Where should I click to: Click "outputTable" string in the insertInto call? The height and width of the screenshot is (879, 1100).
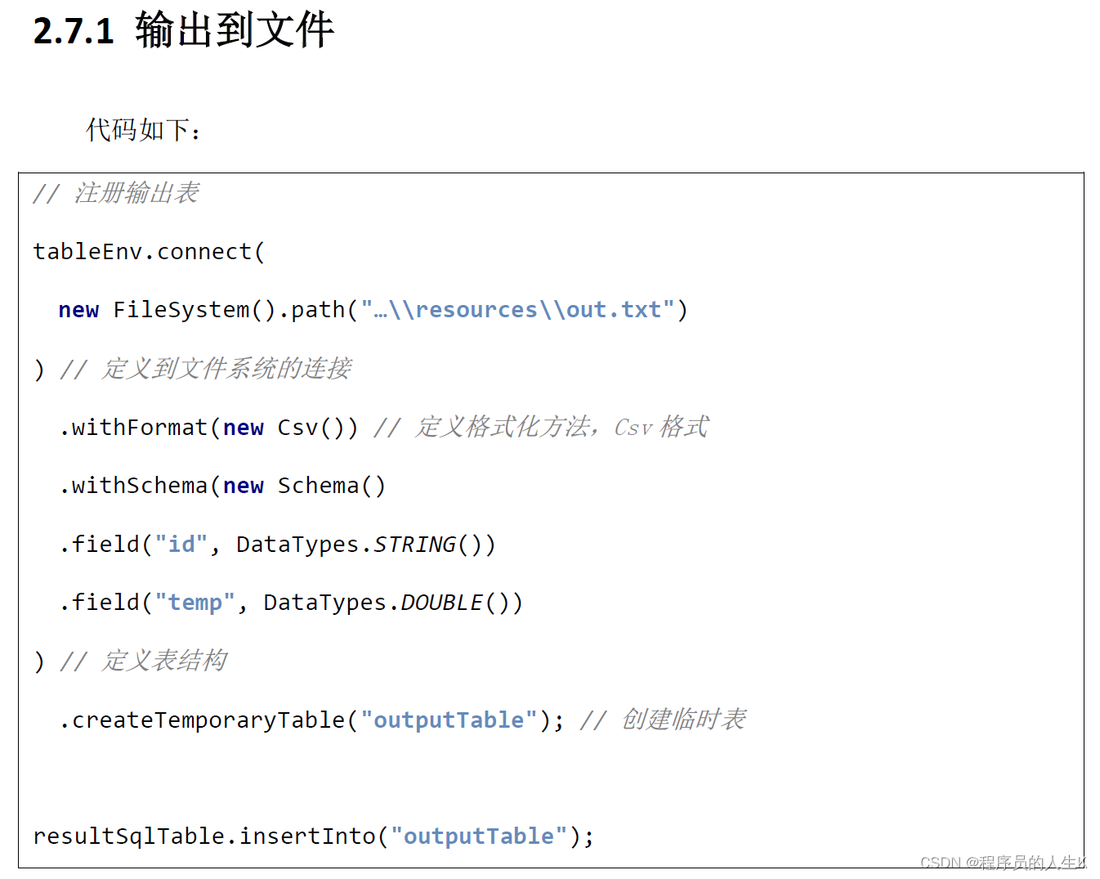479,836
